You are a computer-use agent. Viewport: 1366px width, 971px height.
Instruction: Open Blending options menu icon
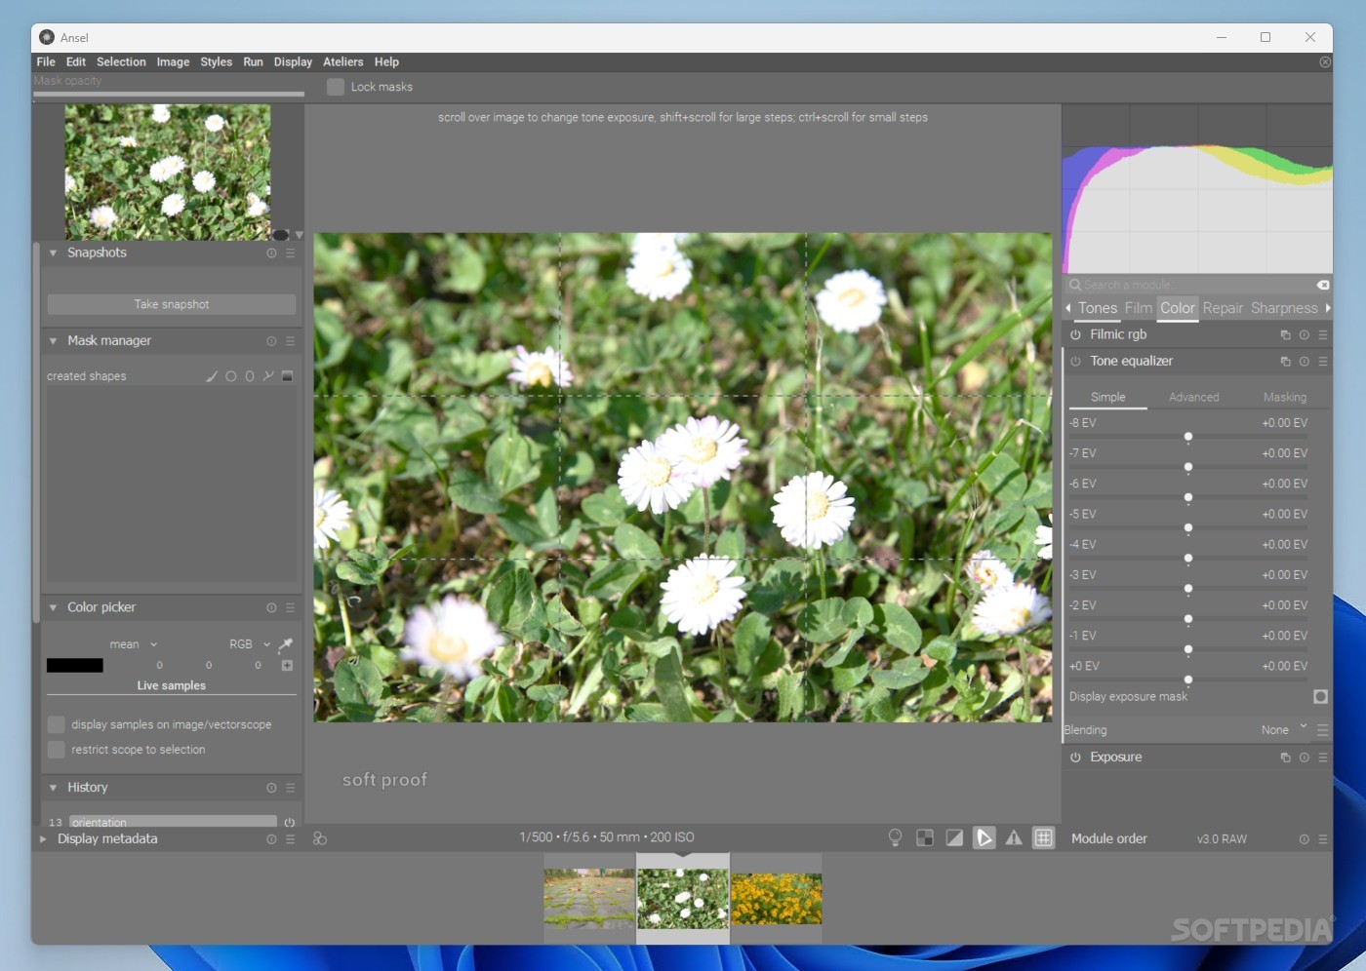(x=1323, y=730)
